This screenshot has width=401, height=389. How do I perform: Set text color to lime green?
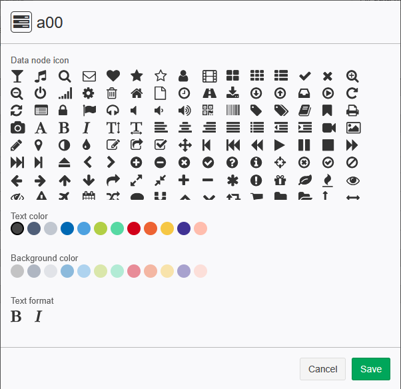[101, 228]
